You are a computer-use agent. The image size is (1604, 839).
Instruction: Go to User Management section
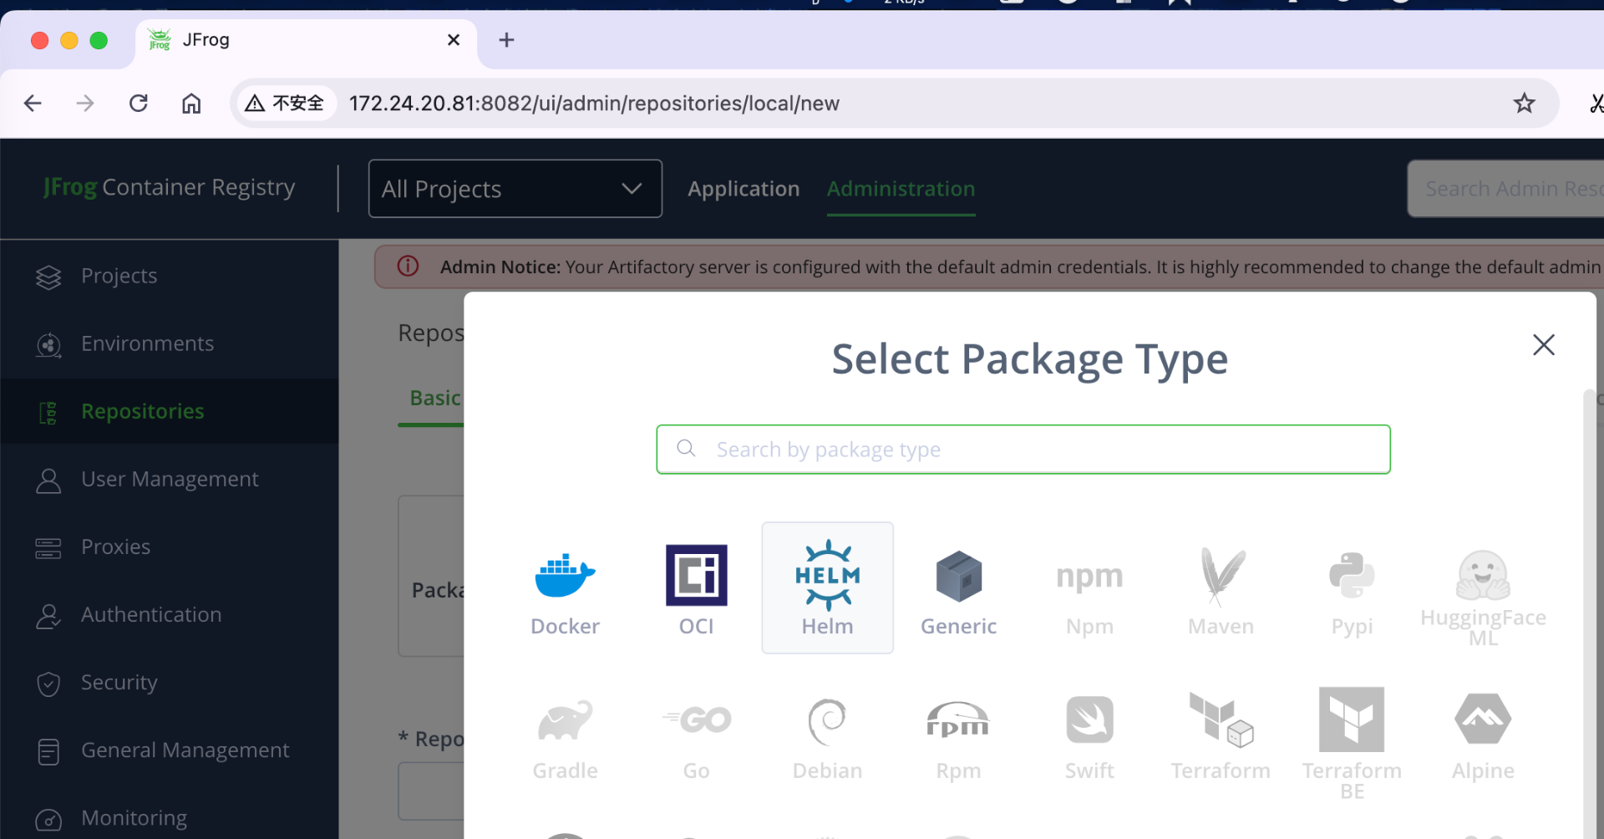[170, 479]
